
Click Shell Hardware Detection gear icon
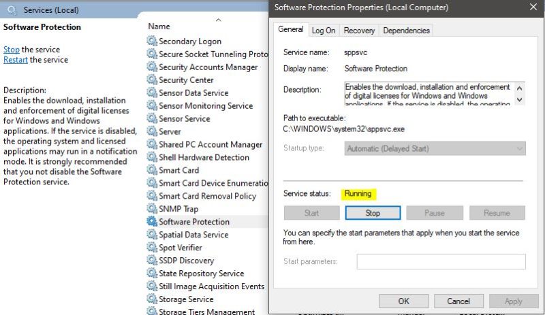point(152,157)
